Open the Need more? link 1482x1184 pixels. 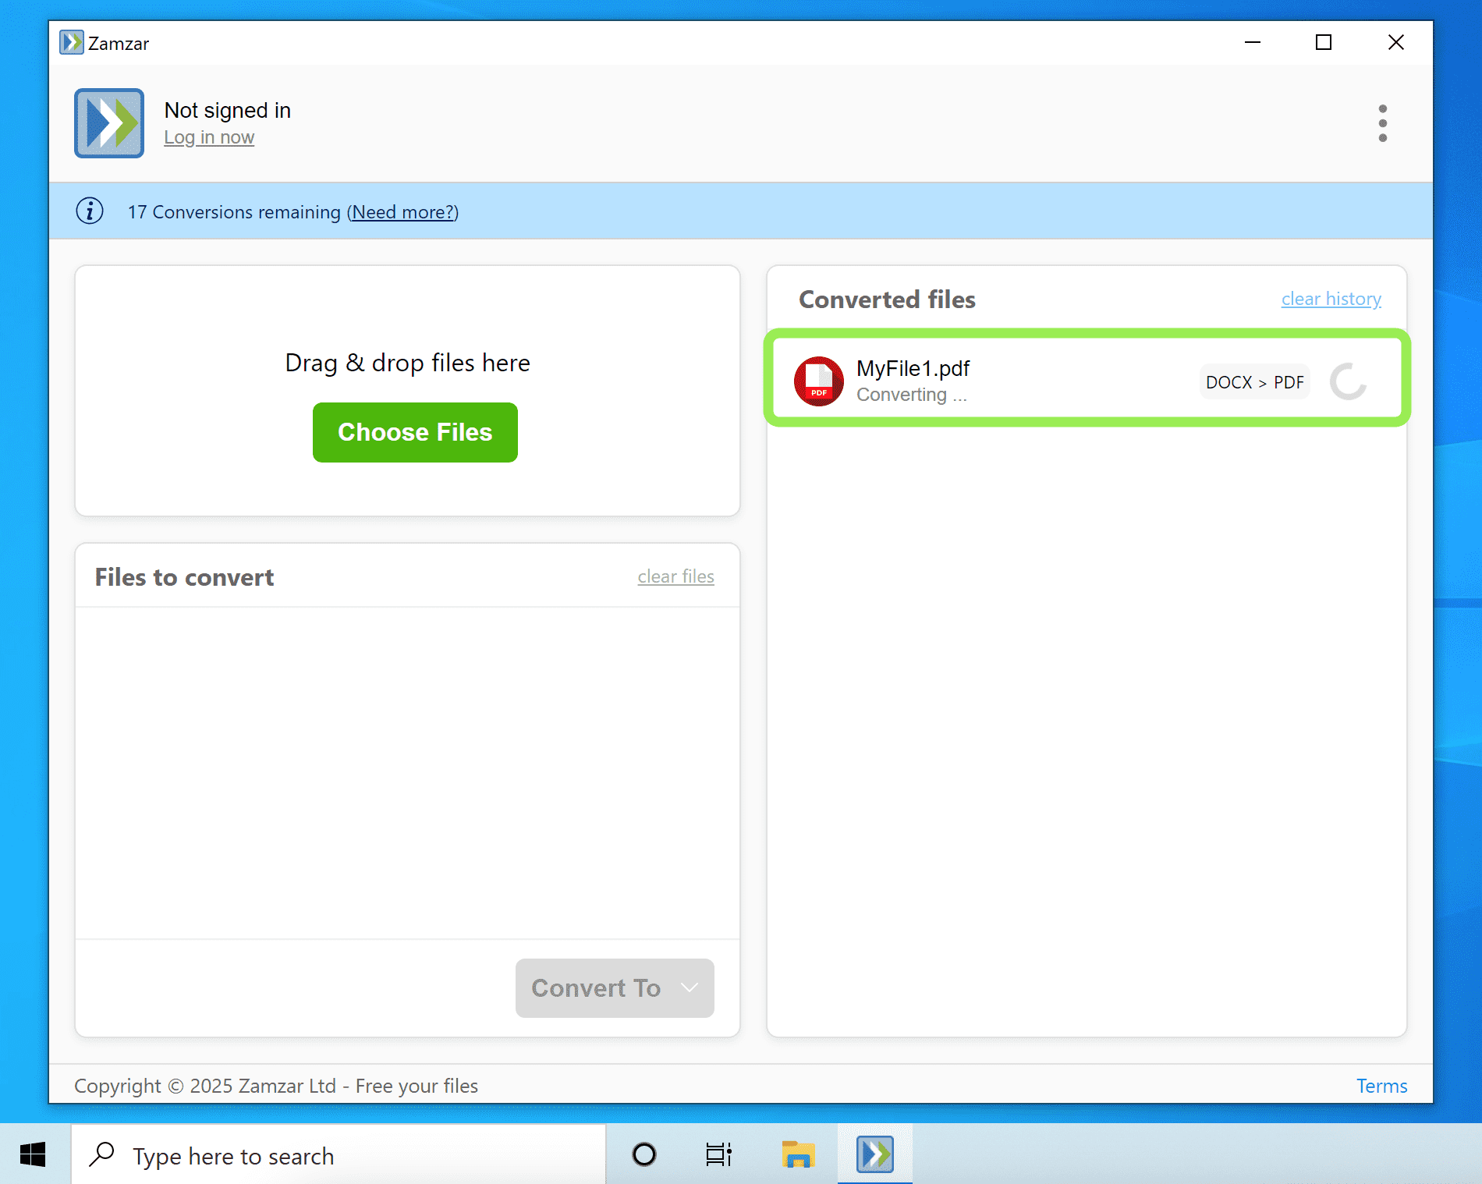402,212
